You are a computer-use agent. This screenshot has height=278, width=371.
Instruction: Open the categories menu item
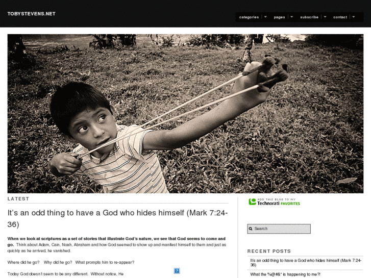tap(249, 17)
